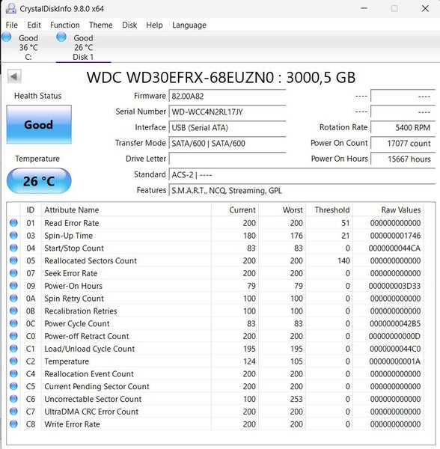Minimize the CrystalDiskInfo window
440x449 pixels.
(364, 8)
